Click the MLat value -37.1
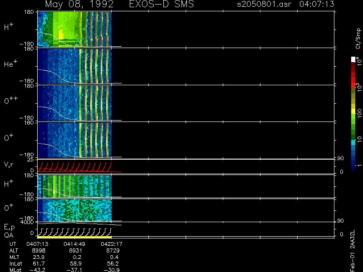Viewport: 363px width, 272px height. [74, 270]
